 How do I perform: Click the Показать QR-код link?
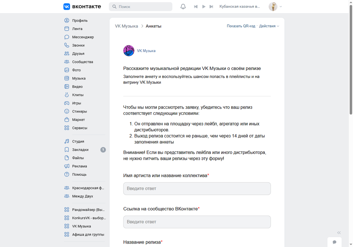pos(241,26)
